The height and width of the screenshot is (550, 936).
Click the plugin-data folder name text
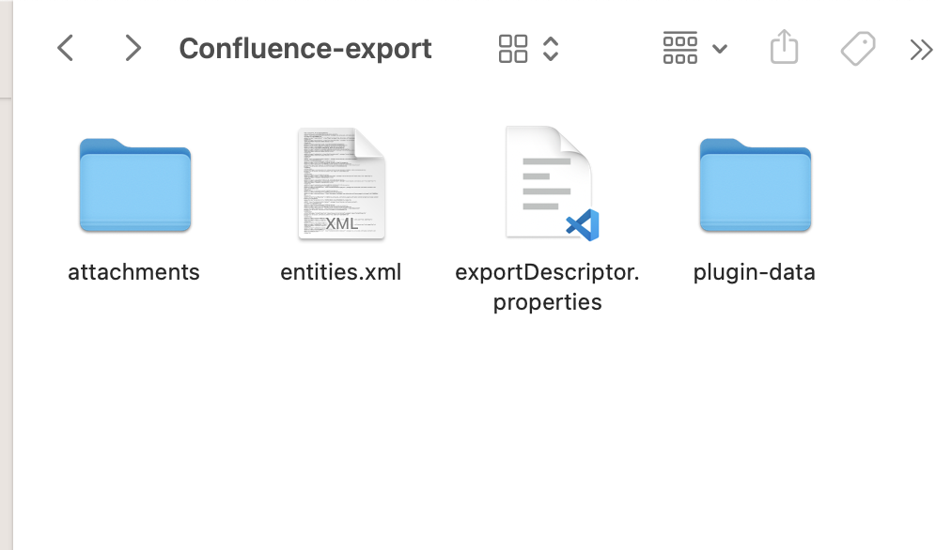755,272
